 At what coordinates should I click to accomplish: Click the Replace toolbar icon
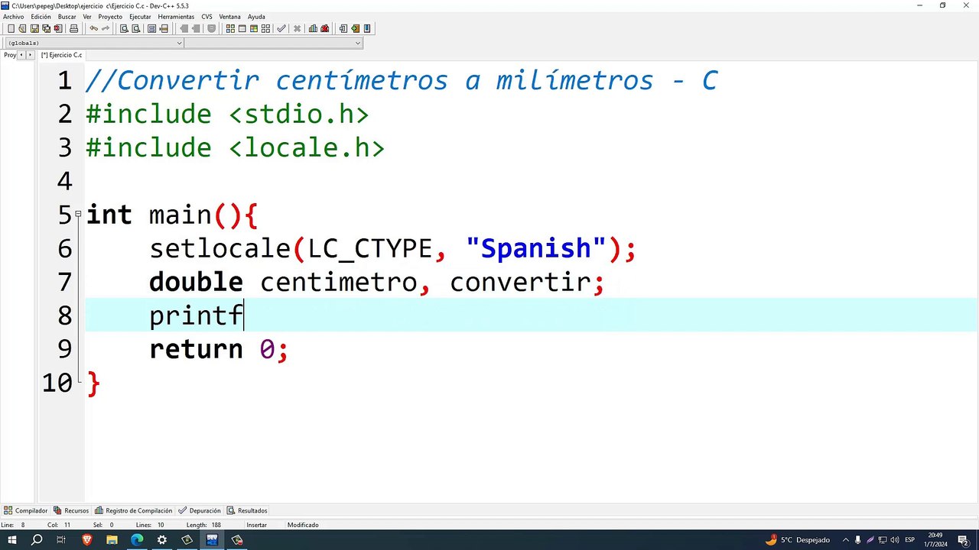(x=136, y=29)
